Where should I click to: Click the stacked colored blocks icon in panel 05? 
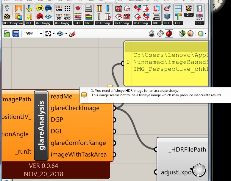pos(89,17)
